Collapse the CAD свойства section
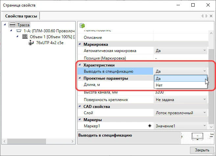This screenshot has height=156, width=216. click(79, 106)
